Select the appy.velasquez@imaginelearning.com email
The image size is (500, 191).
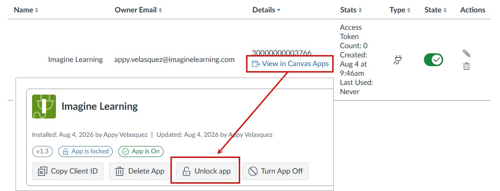pyautogui.click(x=175, y=59)
